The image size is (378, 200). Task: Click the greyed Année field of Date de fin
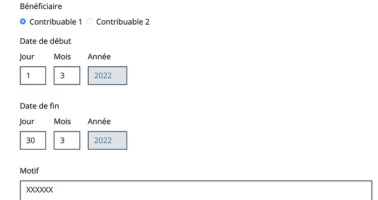[x=107, y=140]
